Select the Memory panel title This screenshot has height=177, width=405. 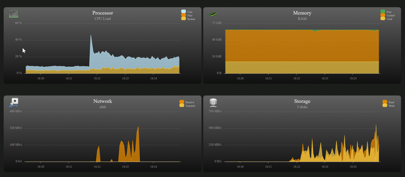(x=302, y=13)
